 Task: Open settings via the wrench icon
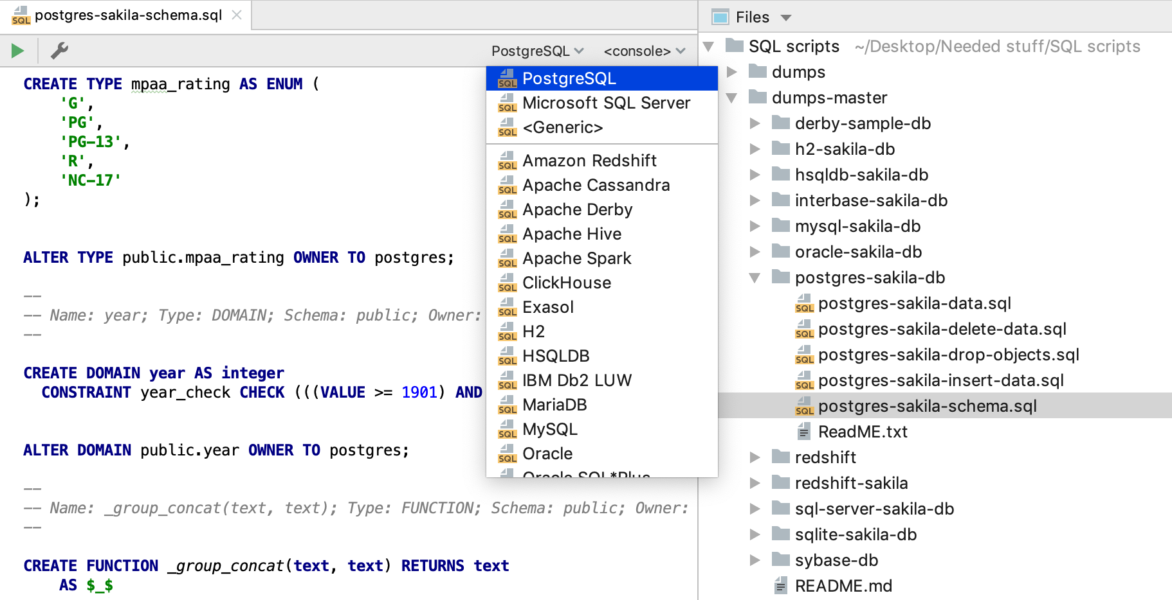coord(59,50)
